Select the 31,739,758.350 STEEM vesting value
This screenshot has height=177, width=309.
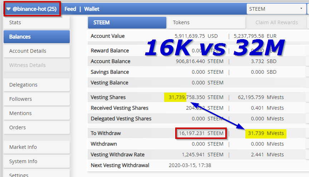[196, 97]
